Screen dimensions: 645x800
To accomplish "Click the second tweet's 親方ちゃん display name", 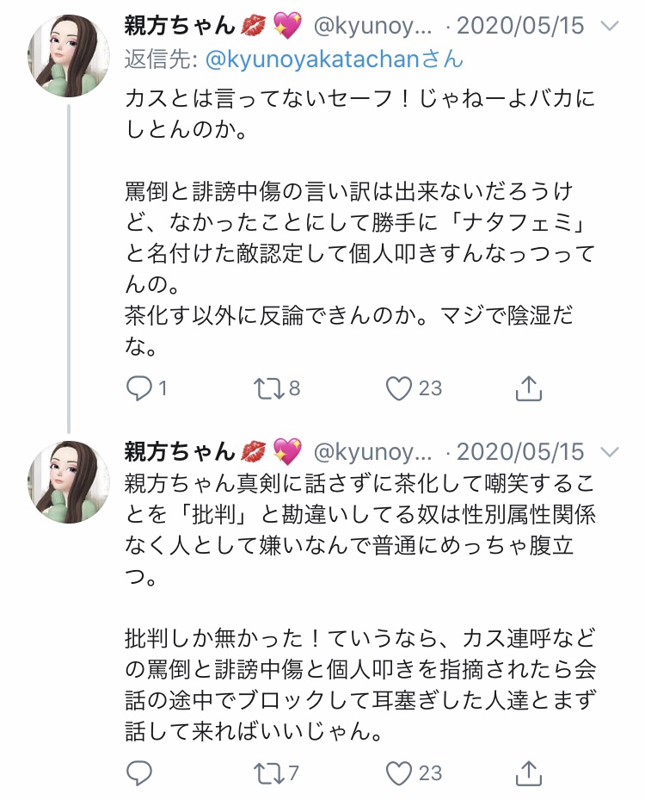I will [x=179, y=451].
